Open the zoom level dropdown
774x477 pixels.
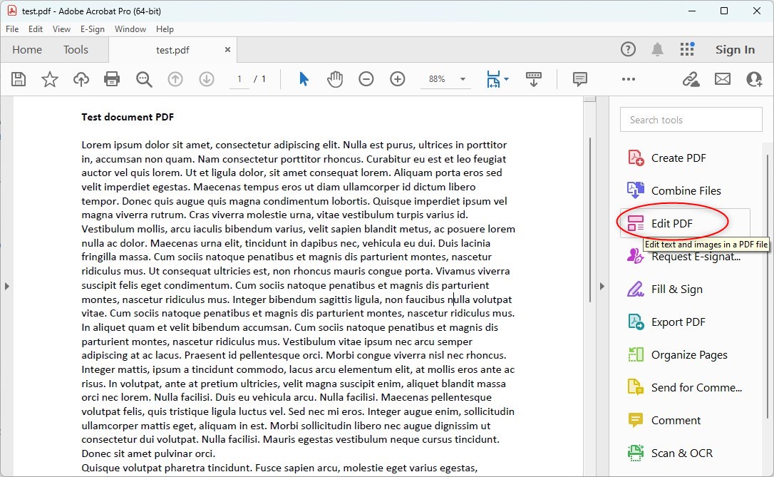(x=463, y=79)
